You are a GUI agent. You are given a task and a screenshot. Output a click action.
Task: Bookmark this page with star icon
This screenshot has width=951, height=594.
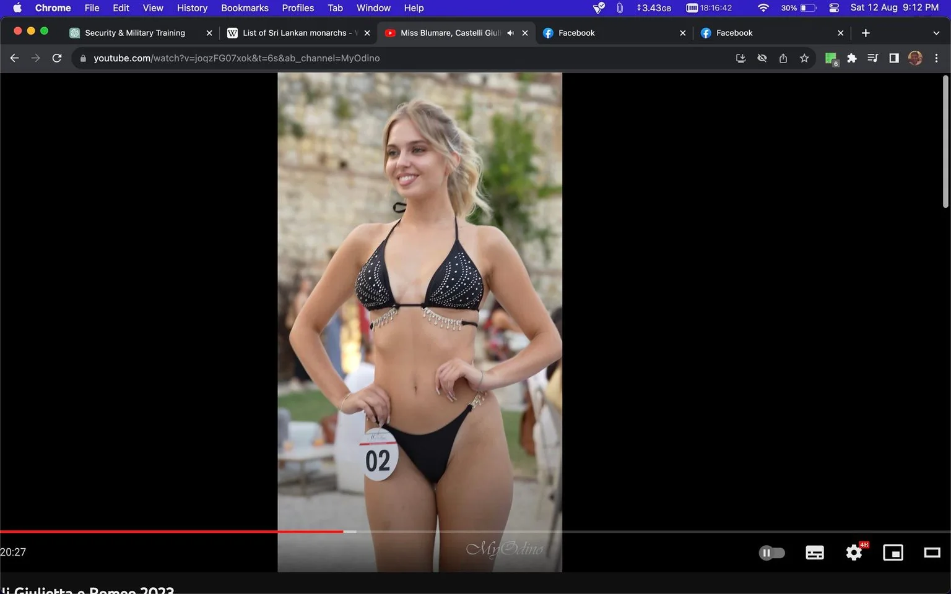(804, 58)
